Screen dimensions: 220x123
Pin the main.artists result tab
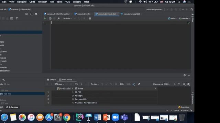139,84
